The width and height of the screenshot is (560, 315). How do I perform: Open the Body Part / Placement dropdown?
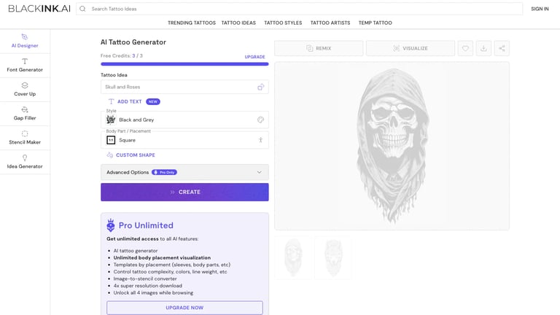(184, 140)
